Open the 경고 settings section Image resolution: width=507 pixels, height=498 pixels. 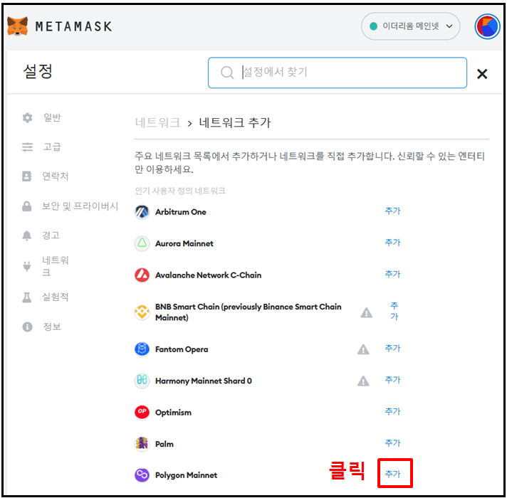tap(51, 235)
